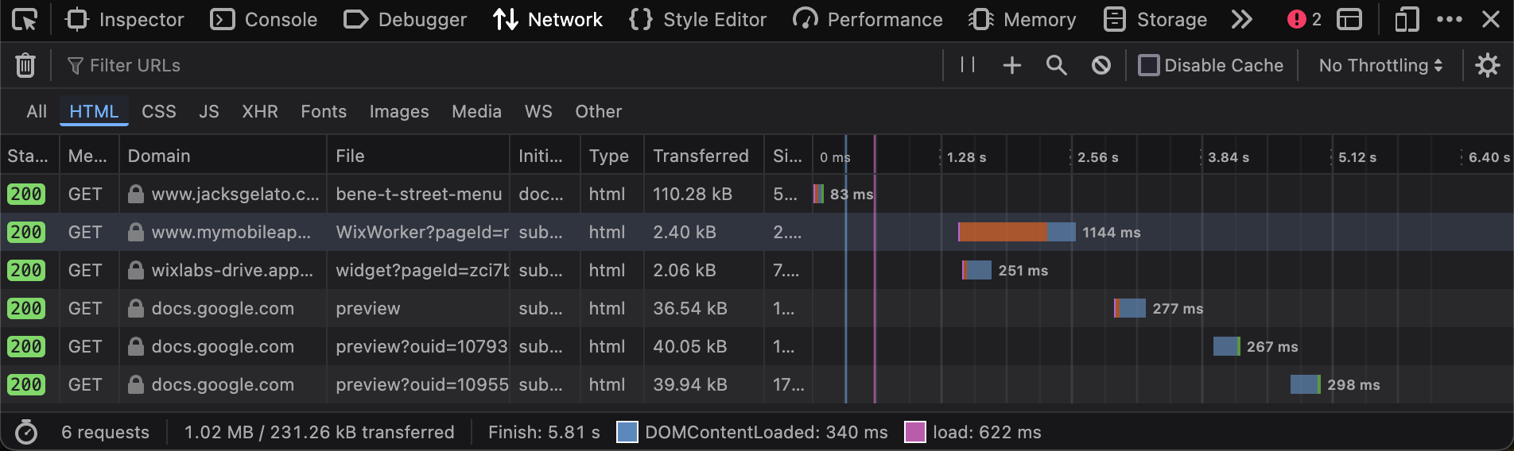Image resolution: width=1514 pixels, height=451 pixels.
Task: Click the DOMContentLoaded blue swatch
Action: click(x=627, y=432)
